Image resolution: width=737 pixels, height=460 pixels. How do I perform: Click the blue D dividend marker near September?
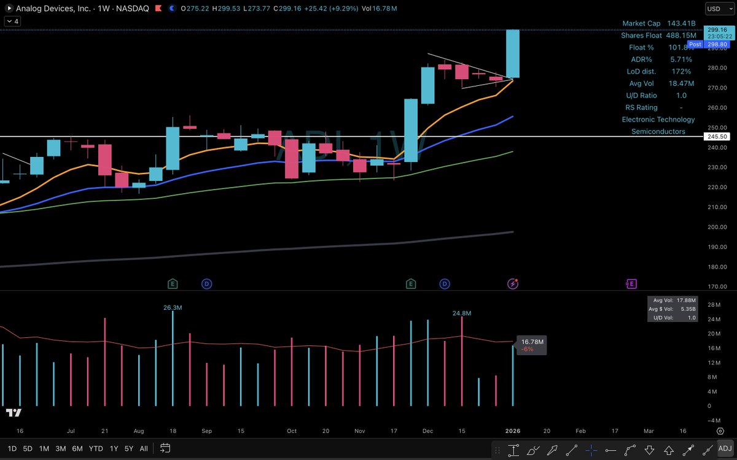click(207, 283)
